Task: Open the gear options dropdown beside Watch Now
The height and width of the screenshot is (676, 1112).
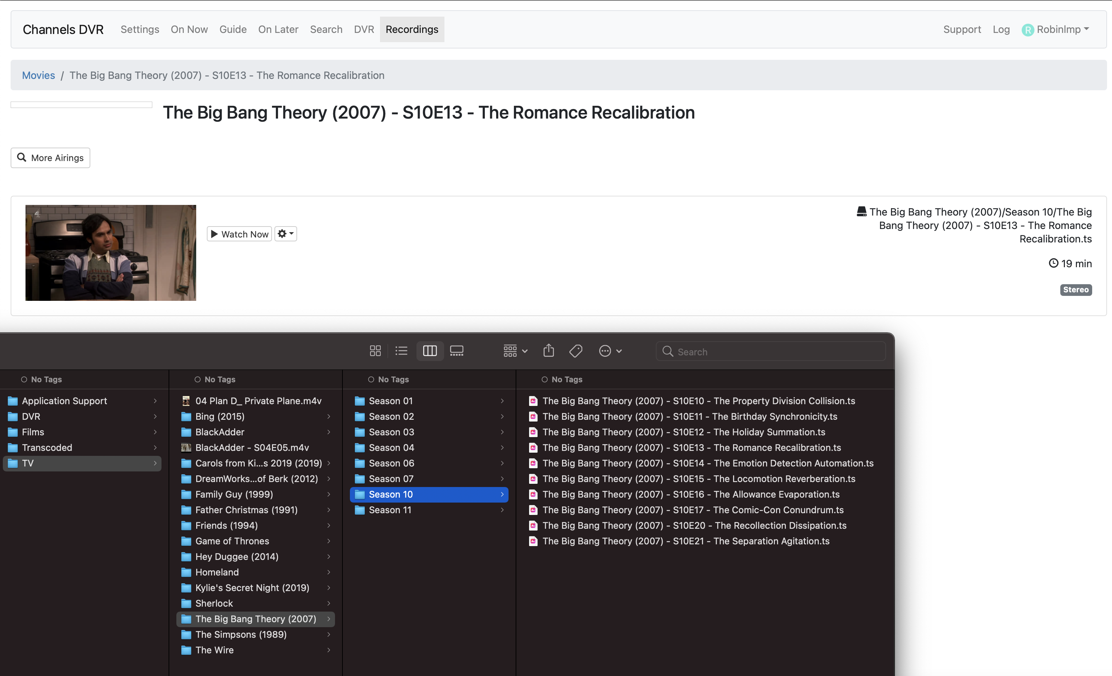Action: point(286,234)
